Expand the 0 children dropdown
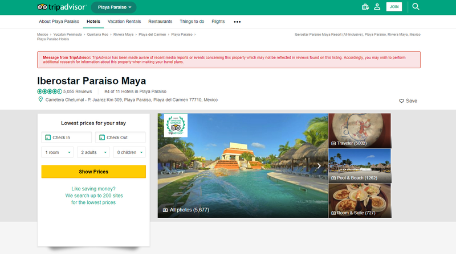The image size is (456, 254). (x=129, y=152)
